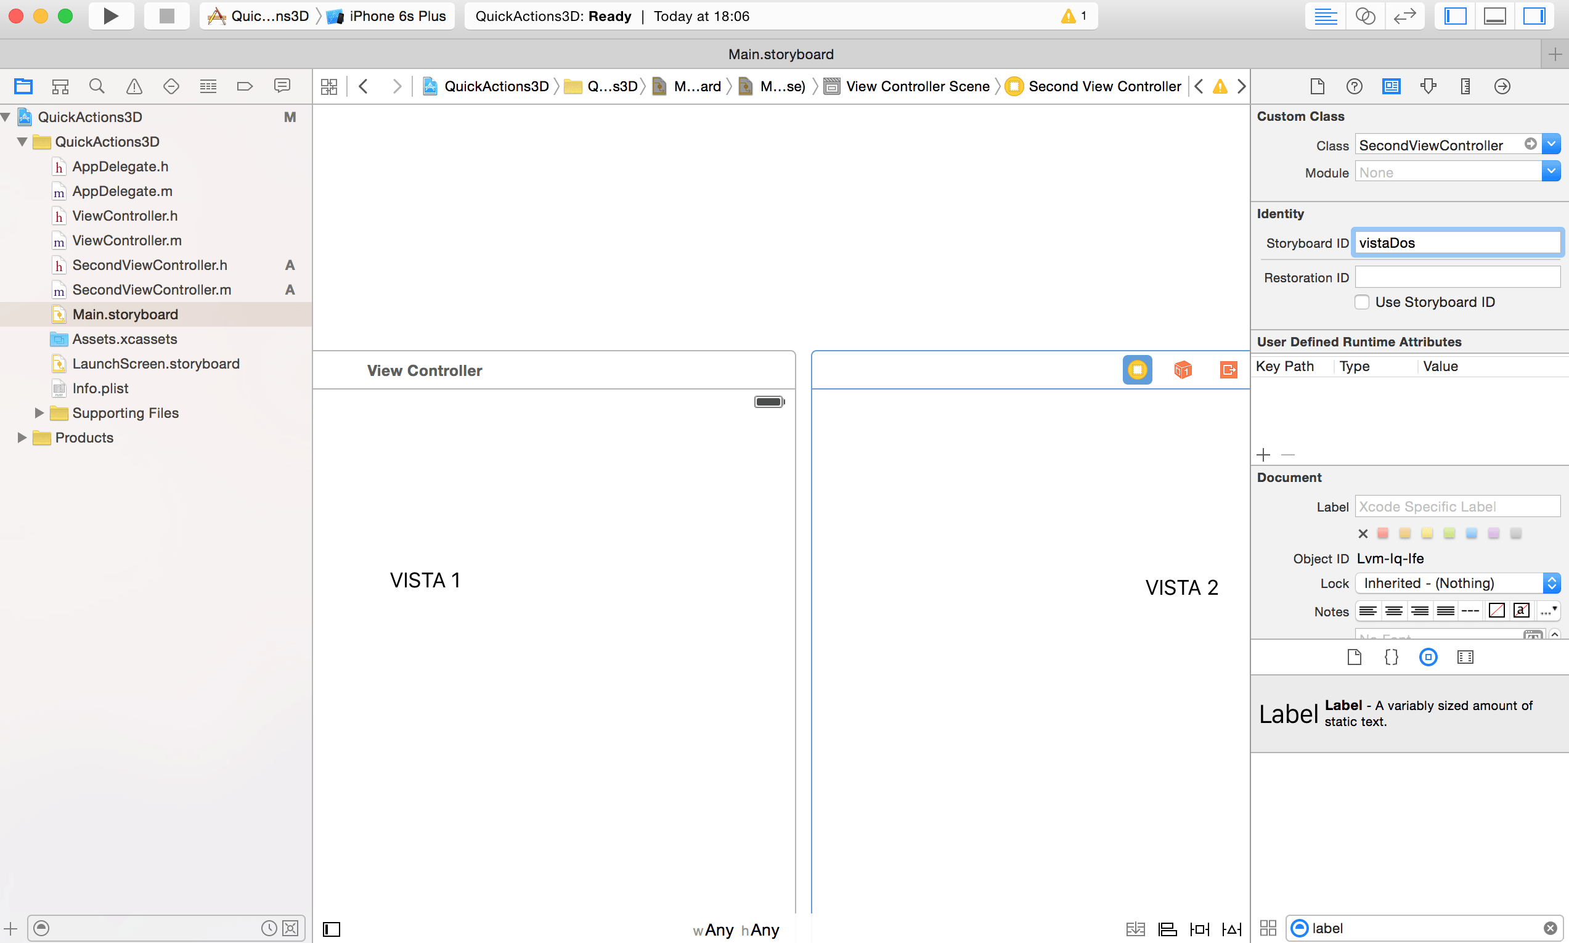
Task: Open the Class dropdown arrow
Action: tap(1551, 144)
